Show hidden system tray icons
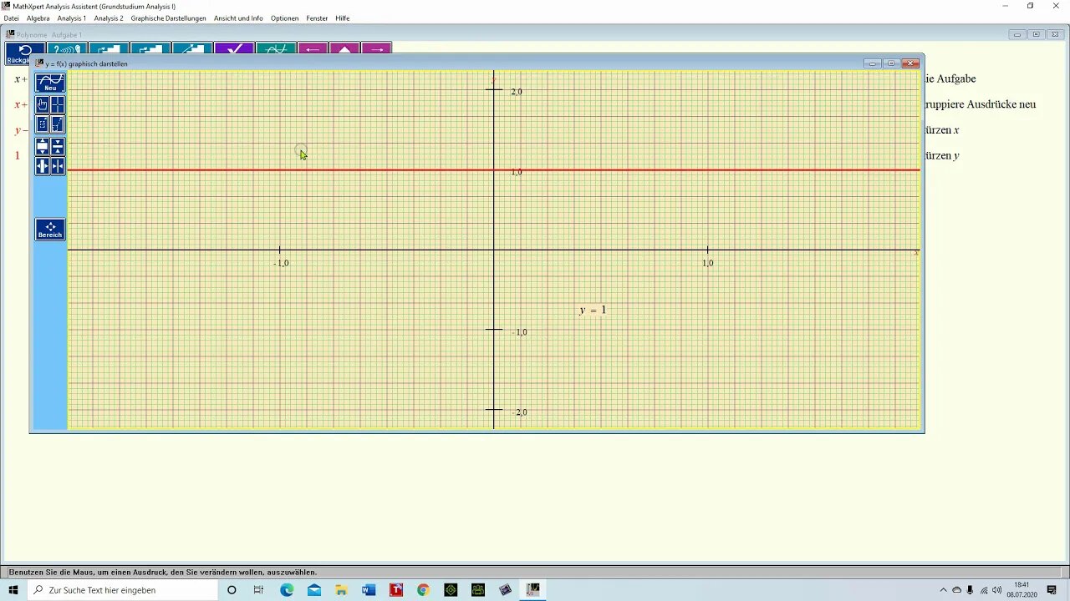This screenshot has height=601, width=1070. point(944,590)
